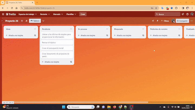Viewport: 195px width, 110px height.
Task: Expand Plantillas dropdown
Action: pos(71,14)
